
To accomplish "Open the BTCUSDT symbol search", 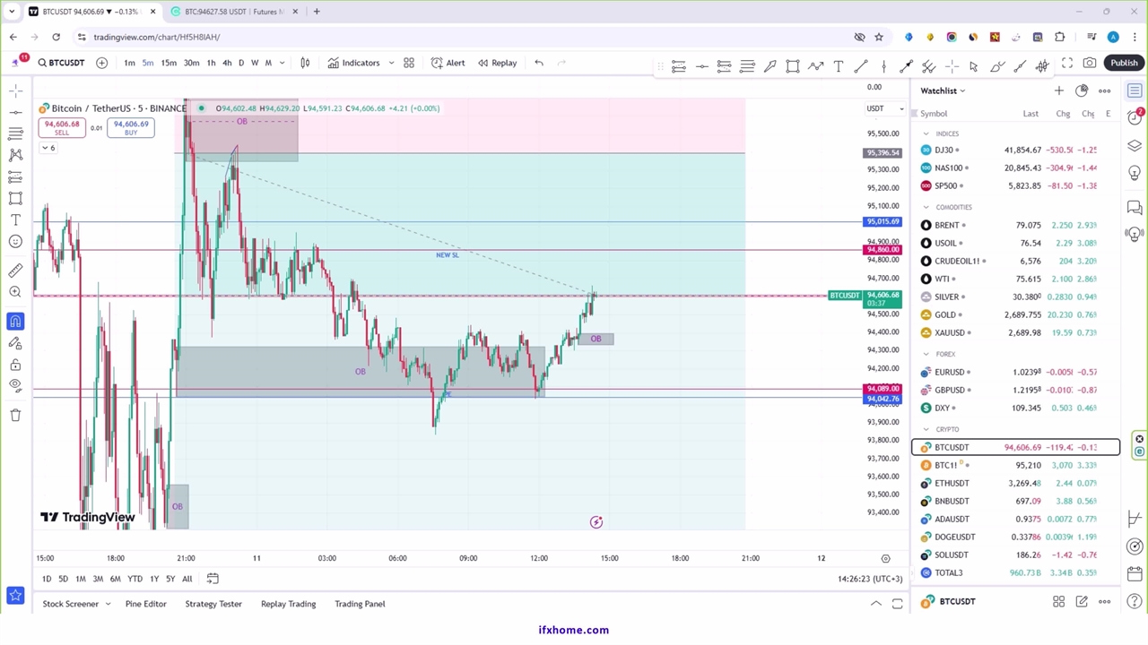I will (62, 63).
